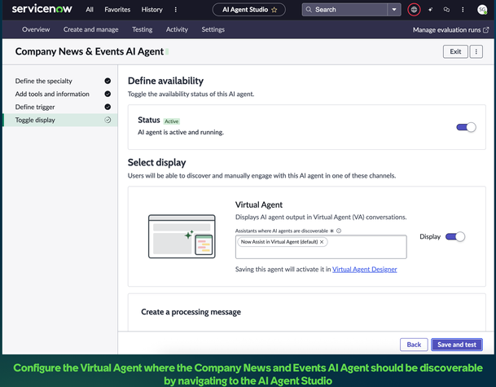Click inside the assistants discoverable field
The height and width of the screenshot is (387, 496).
[321, 247]
